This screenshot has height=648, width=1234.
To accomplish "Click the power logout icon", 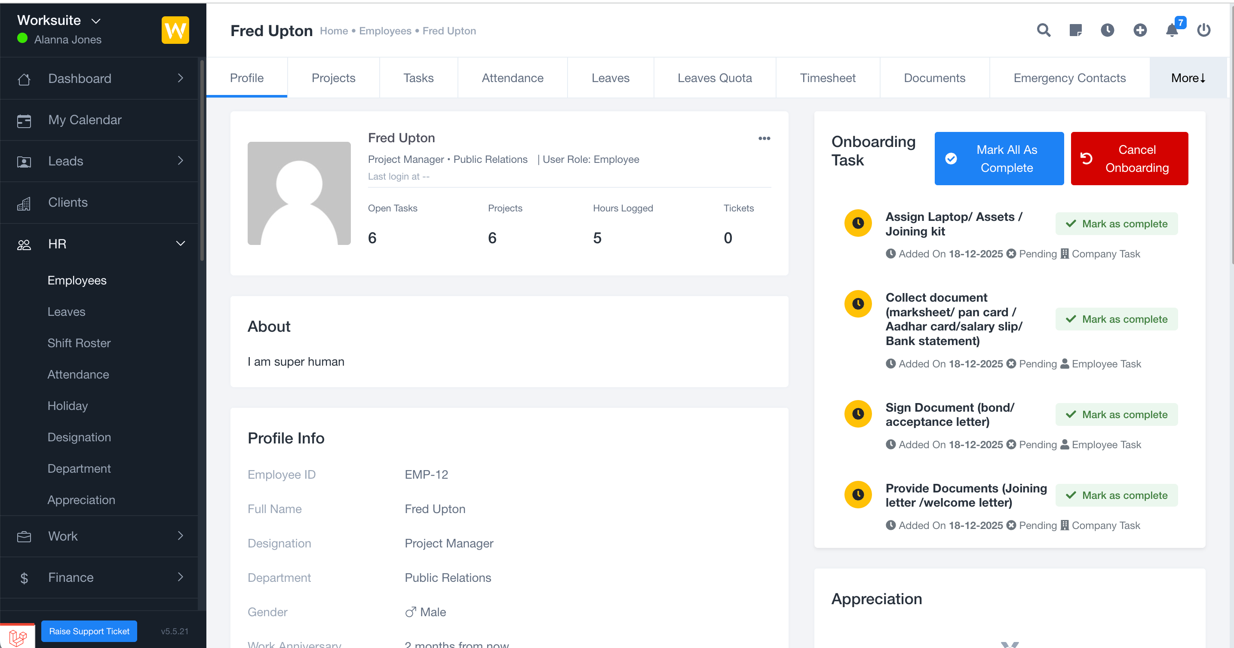I will 1203,30.
